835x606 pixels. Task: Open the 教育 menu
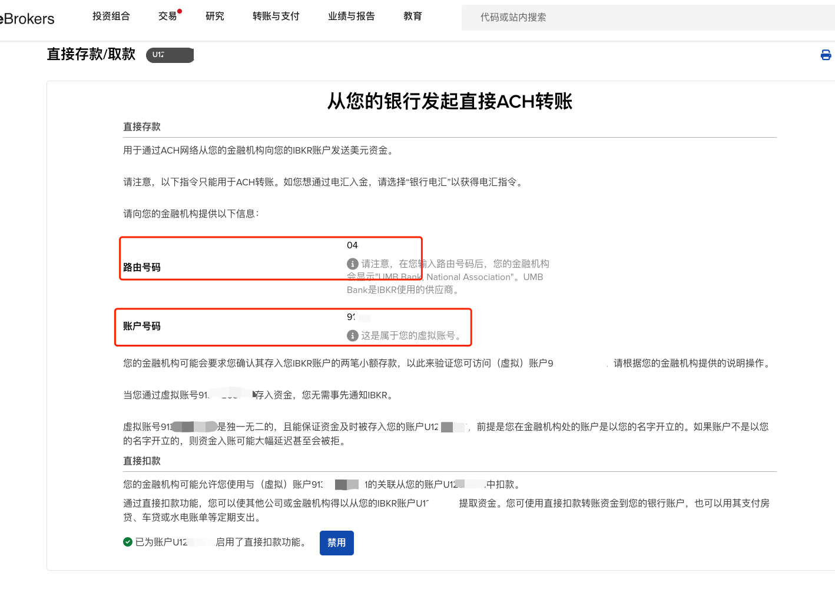pos(413,16)
